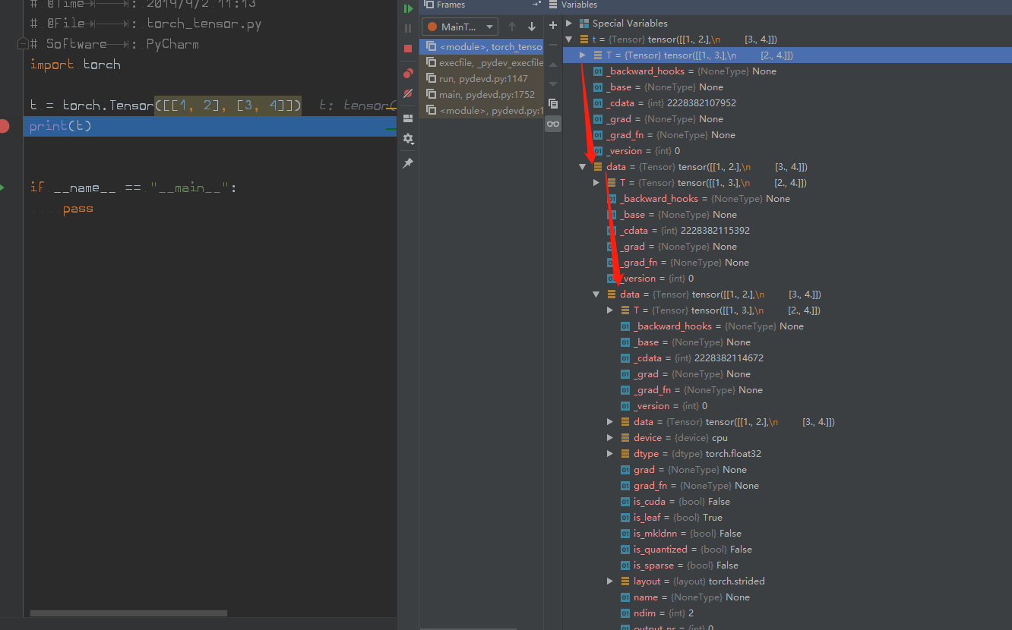Open debugger settings gear icon
The image size is (1012, 630).
click(408, 139)
